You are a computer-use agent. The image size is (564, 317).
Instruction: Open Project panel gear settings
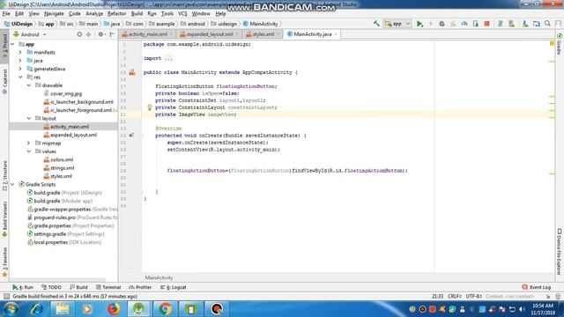coord(100,34)
